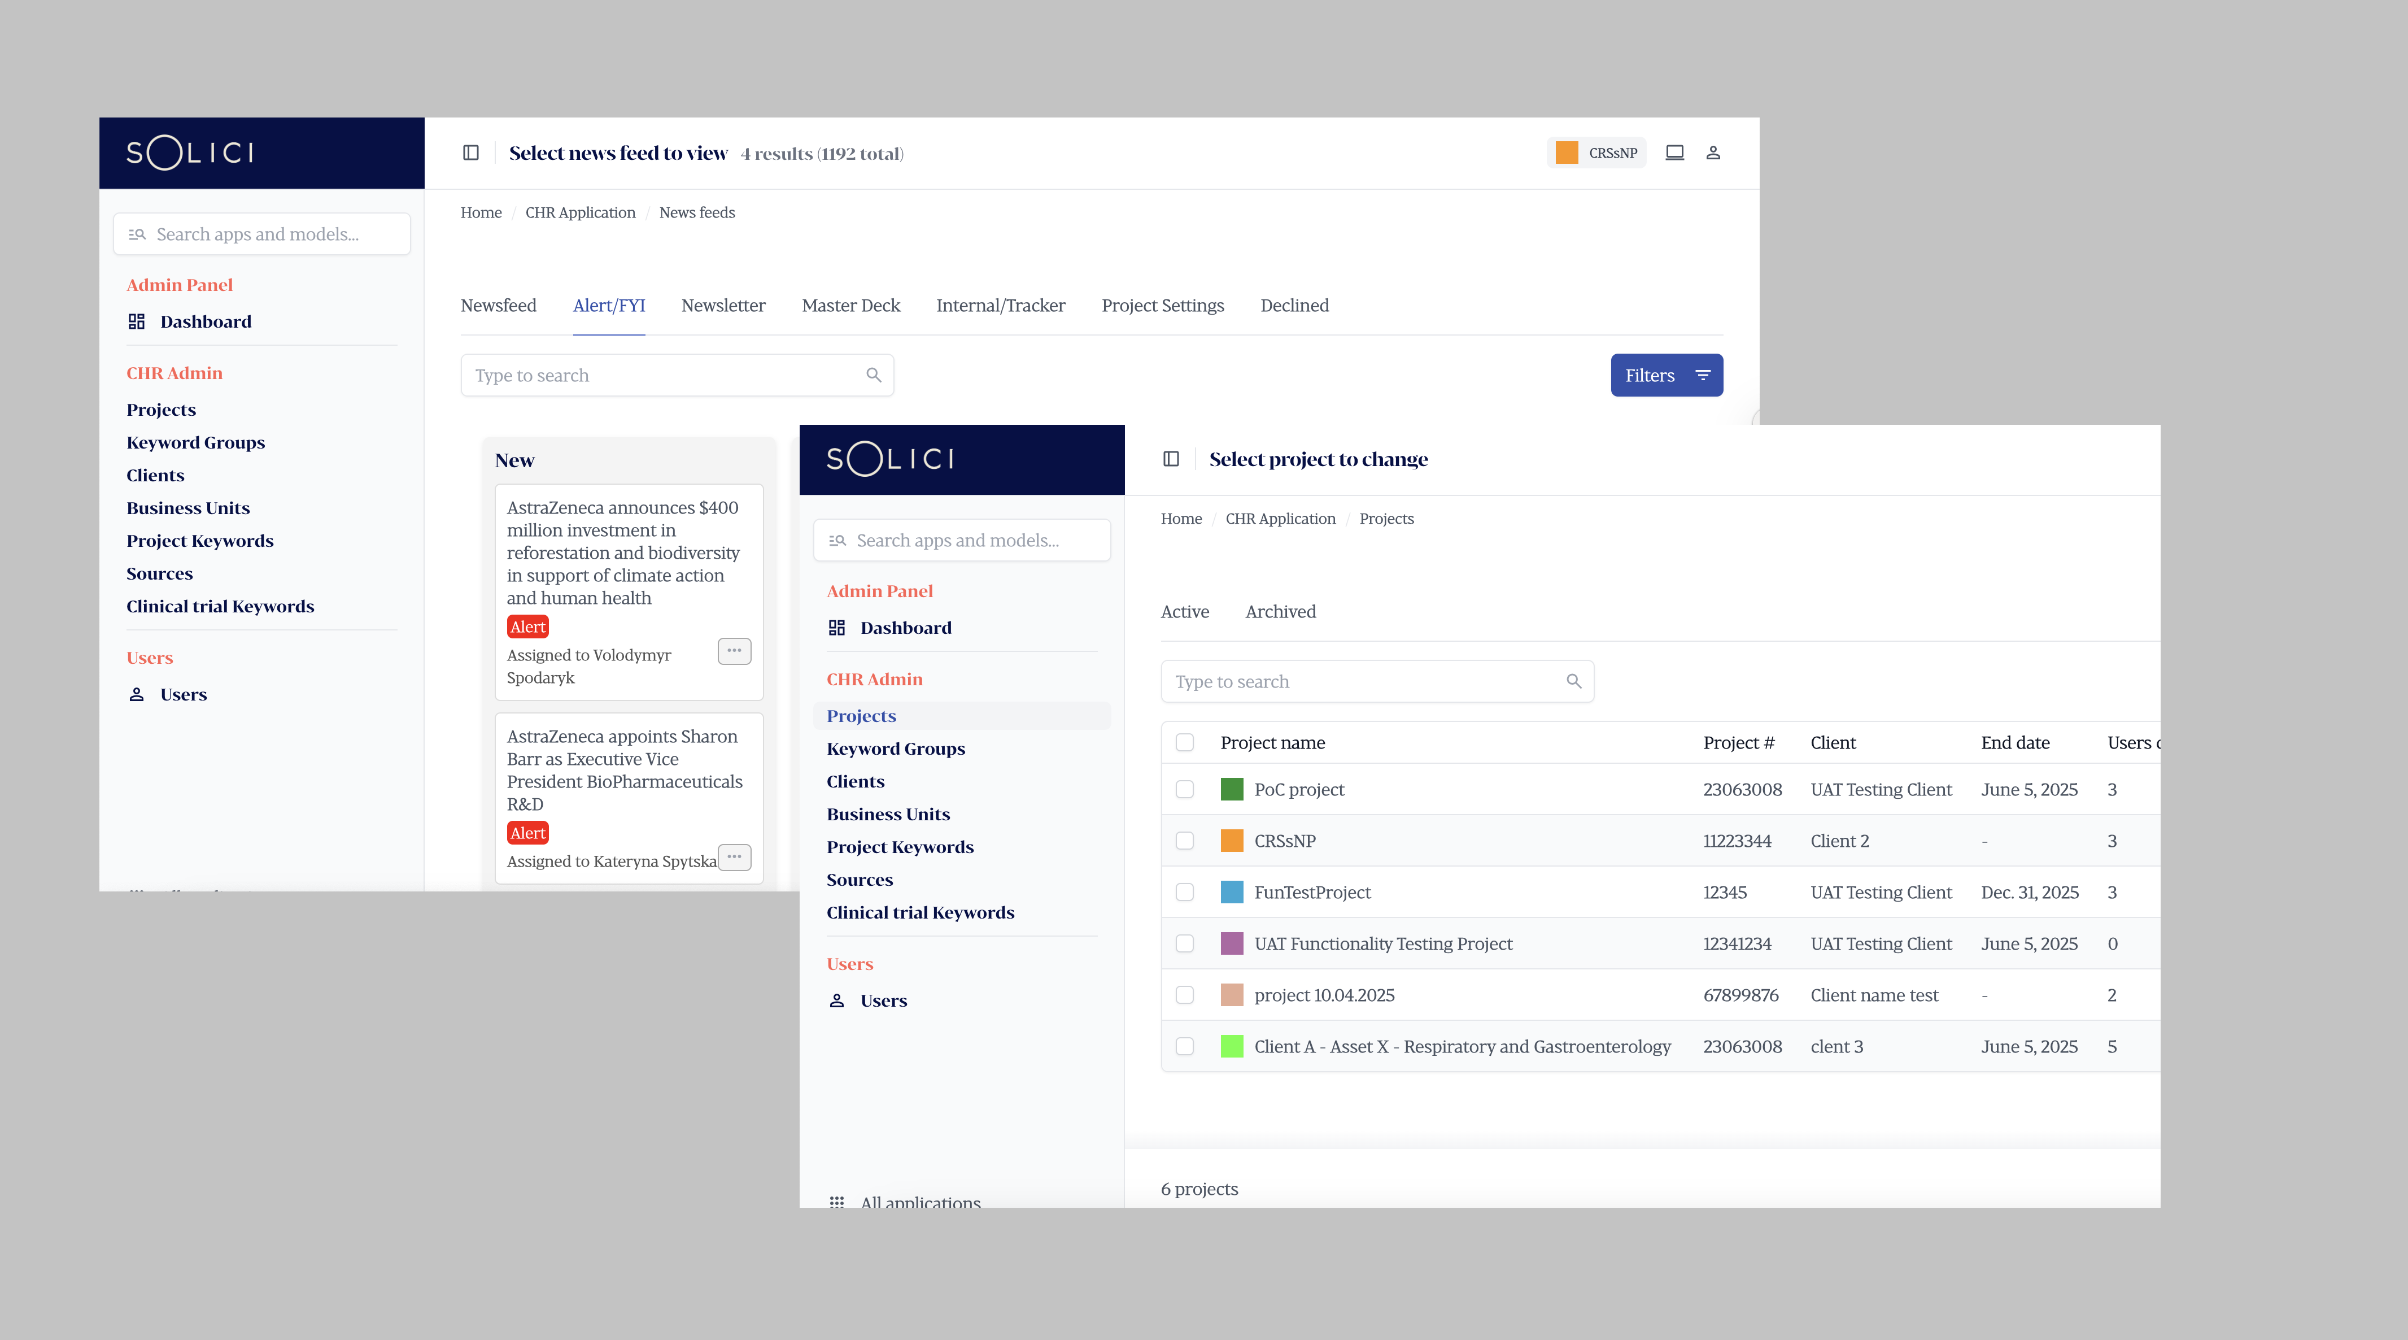Screen dimensions: 2408x1340
Task: Open the CRSsNP project selector in header
Action: pos(1596,153)
